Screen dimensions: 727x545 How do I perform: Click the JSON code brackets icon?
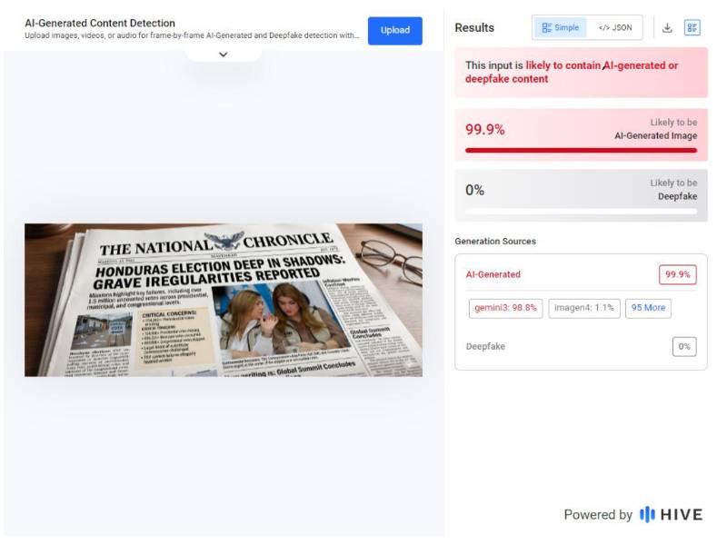(x=603, y=28)
